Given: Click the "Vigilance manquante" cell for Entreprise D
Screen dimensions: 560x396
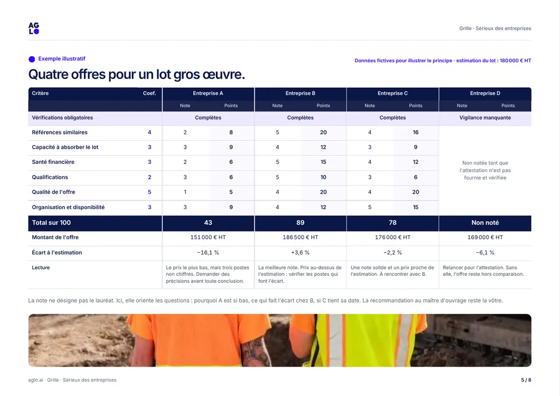Looking at the screenshot, I should (x=485, y=118).
